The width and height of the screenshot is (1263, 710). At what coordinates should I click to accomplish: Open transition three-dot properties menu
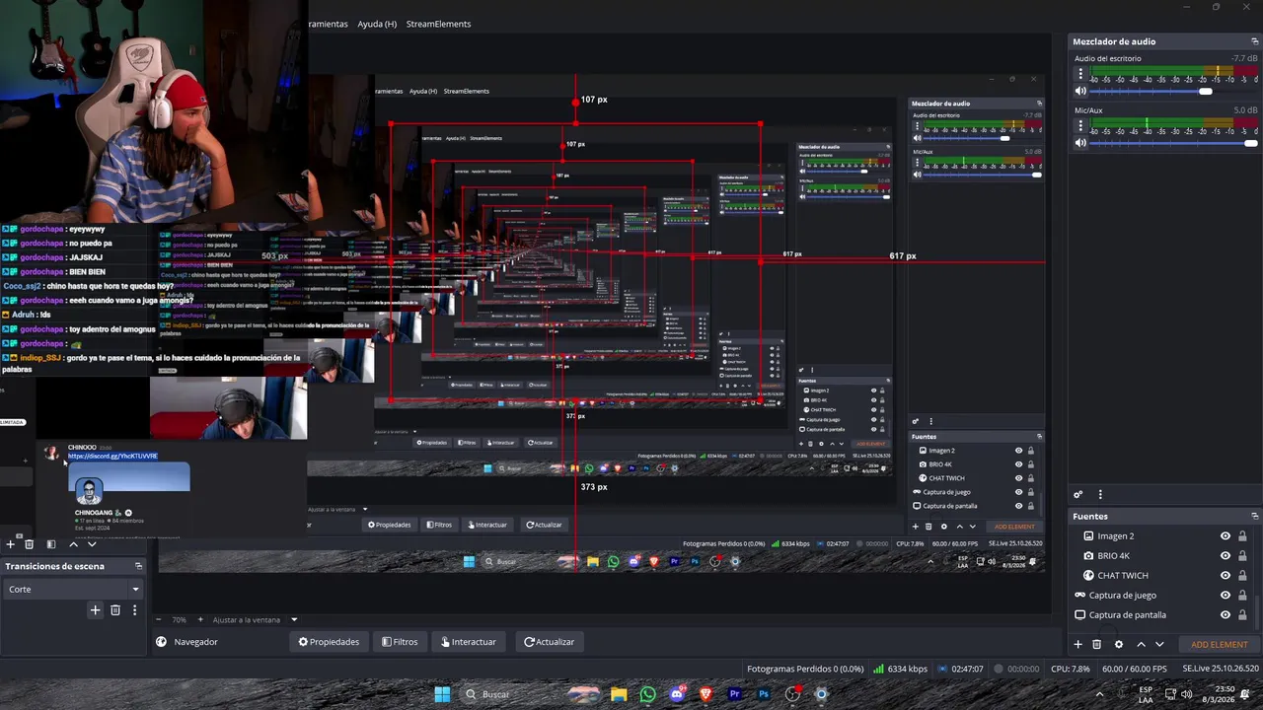[x=134, y=610]
